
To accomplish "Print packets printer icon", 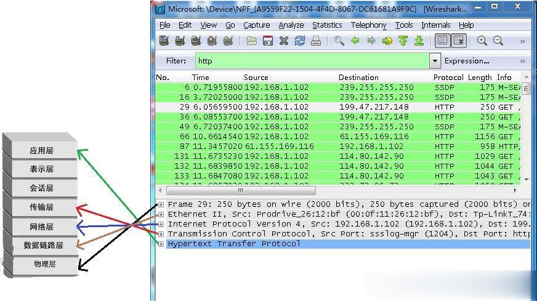I will point(316,41).
